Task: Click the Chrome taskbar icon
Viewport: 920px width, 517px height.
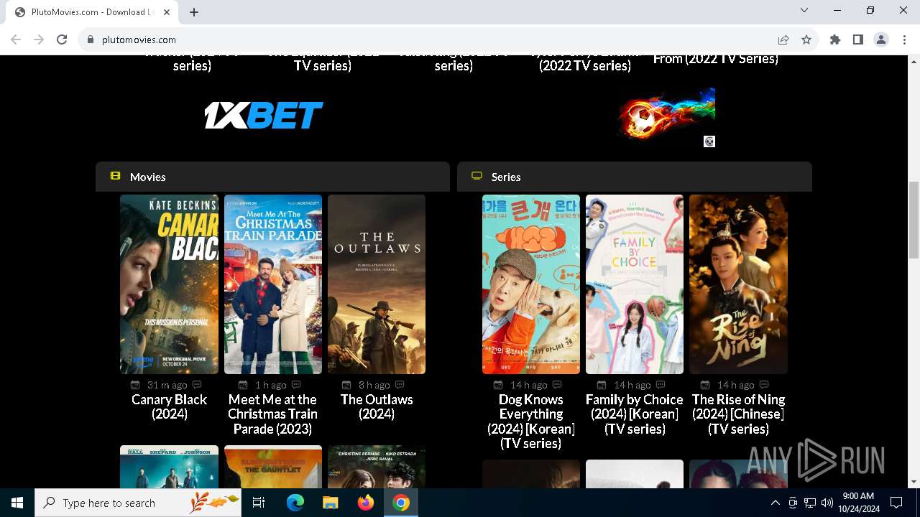Action: point(401,503)
